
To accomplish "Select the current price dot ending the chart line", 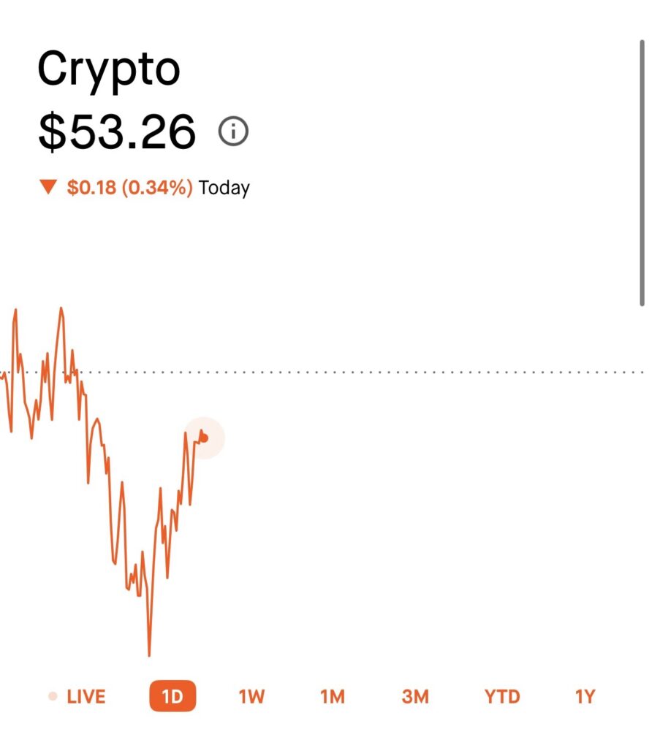I will (x=205, y=438).
